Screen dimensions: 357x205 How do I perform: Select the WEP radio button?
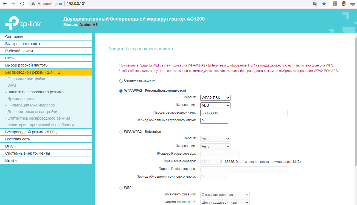[121, 188]
